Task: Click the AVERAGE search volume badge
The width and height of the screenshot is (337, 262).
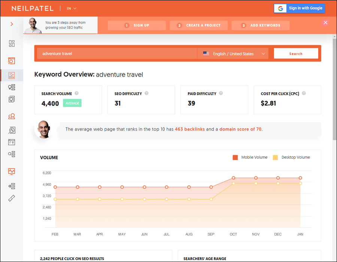Action: click(x=72, y=103)
